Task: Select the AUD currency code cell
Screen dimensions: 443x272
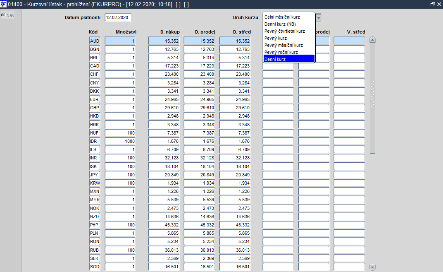Action: point(94,41)
